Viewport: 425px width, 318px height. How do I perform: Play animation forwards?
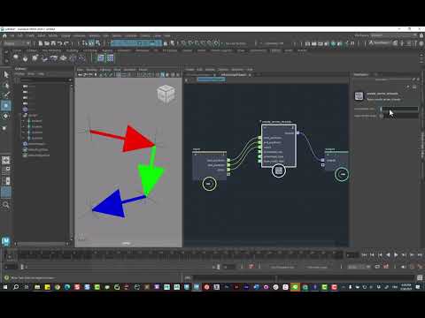tap(396, 255)
